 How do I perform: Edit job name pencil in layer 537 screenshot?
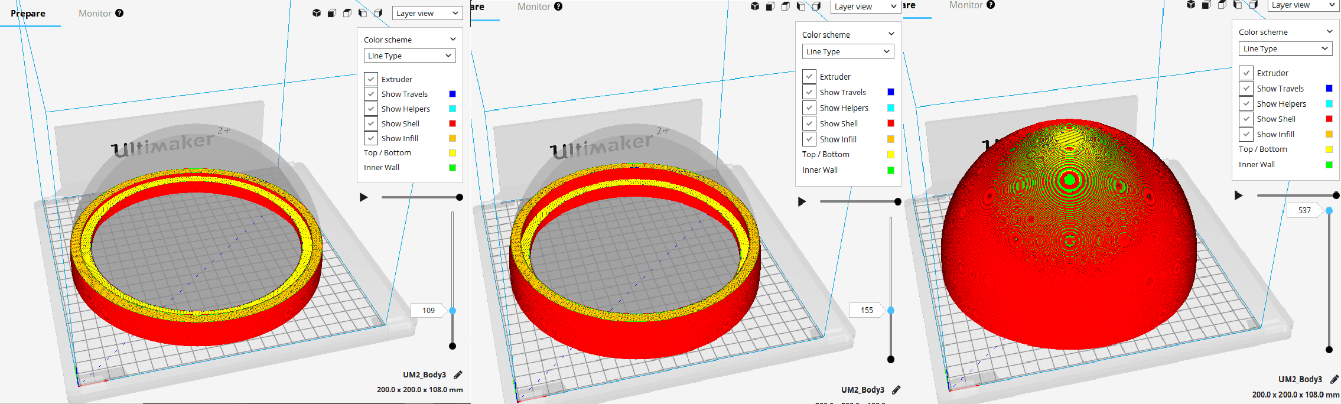(1335, 379)
